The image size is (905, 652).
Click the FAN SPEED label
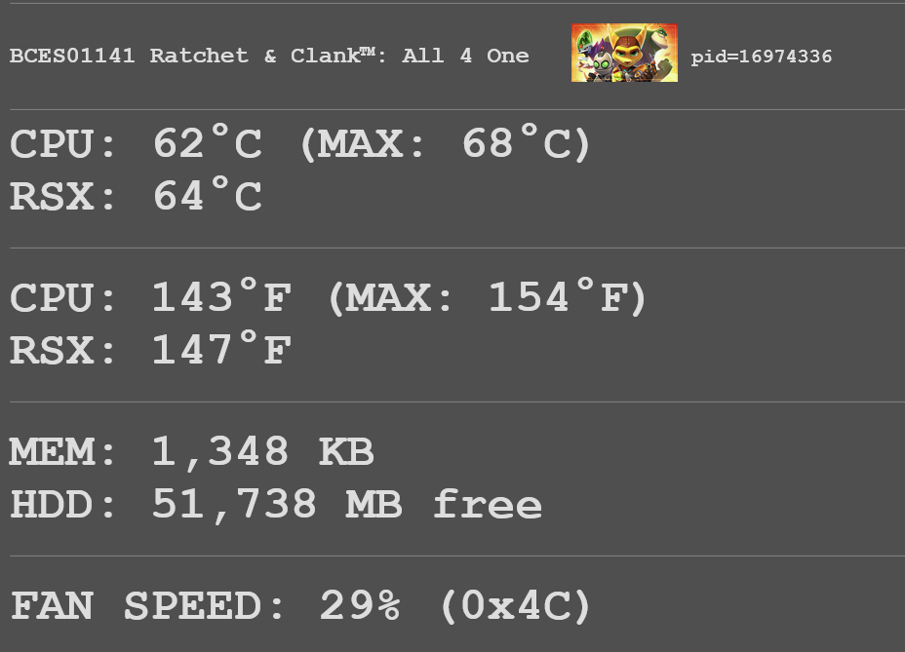(x=147, y=606)
